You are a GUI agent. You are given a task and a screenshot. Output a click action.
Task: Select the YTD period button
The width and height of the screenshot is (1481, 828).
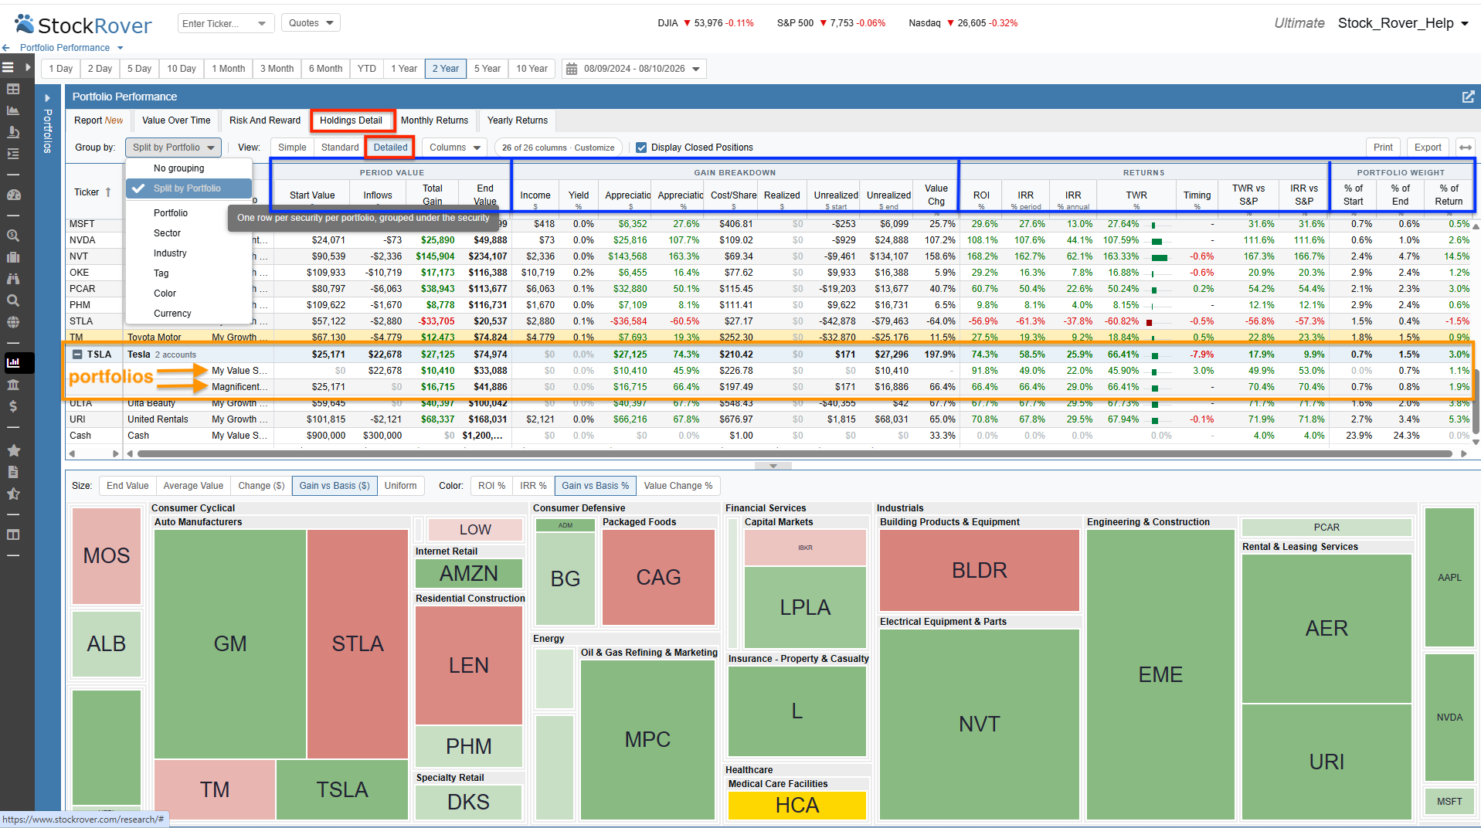[x=367, y=69]
